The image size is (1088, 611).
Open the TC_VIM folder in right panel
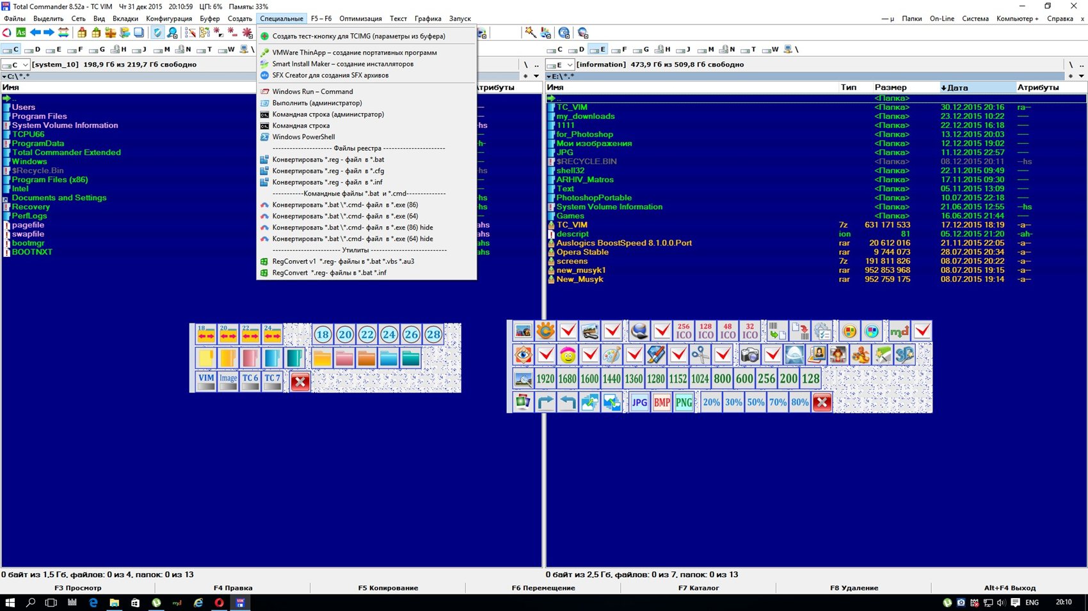pos(572,107)
